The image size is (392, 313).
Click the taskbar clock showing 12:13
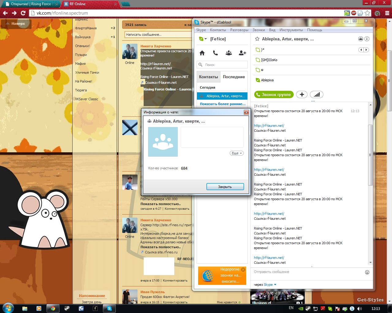tap(375, 308)
